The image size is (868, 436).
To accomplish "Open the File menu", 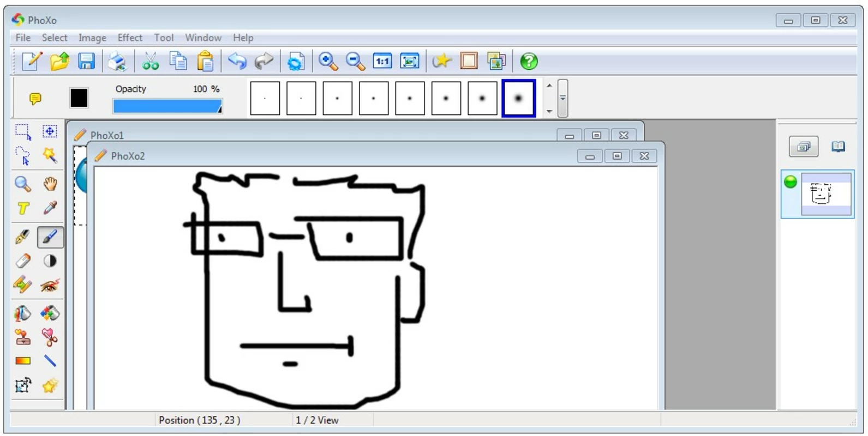I will pyautogui.click(x=23, y=38).
